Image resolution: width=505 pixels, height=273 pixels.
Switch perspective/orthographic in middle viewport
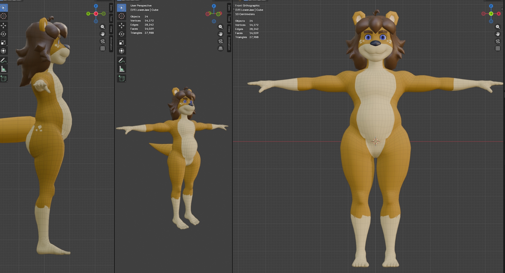point(220,48)
